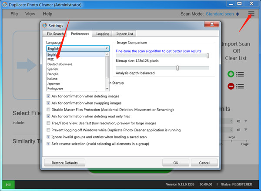Screen dimensions: 261x191
Task: Close the Settings dialog
Action: (x=212, y=24)
